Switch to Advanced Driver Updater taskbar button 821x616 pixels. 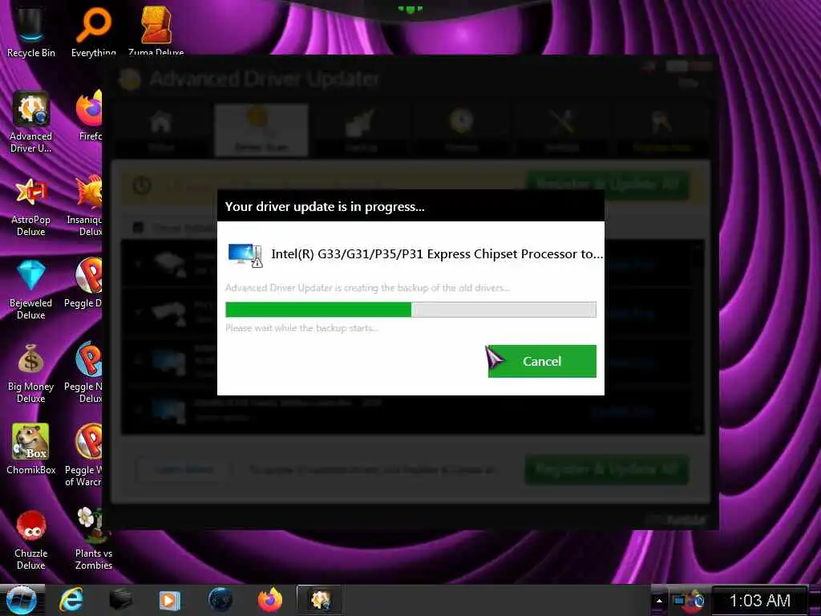(x=320, y=600)
